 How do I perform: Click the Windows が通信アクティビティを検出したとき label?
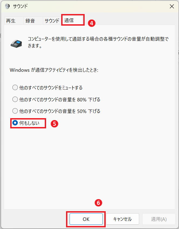54,70
